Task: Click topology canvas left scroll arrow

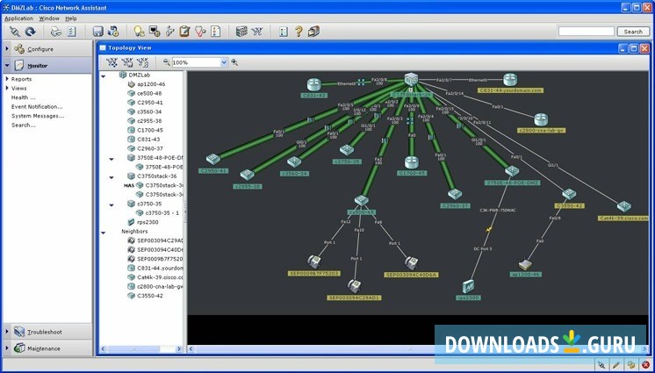Action: (x=191, y=348)
